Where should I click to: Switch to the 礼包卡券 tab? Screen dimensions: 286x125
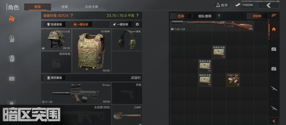pyautogui.click(x=92, y=7)
